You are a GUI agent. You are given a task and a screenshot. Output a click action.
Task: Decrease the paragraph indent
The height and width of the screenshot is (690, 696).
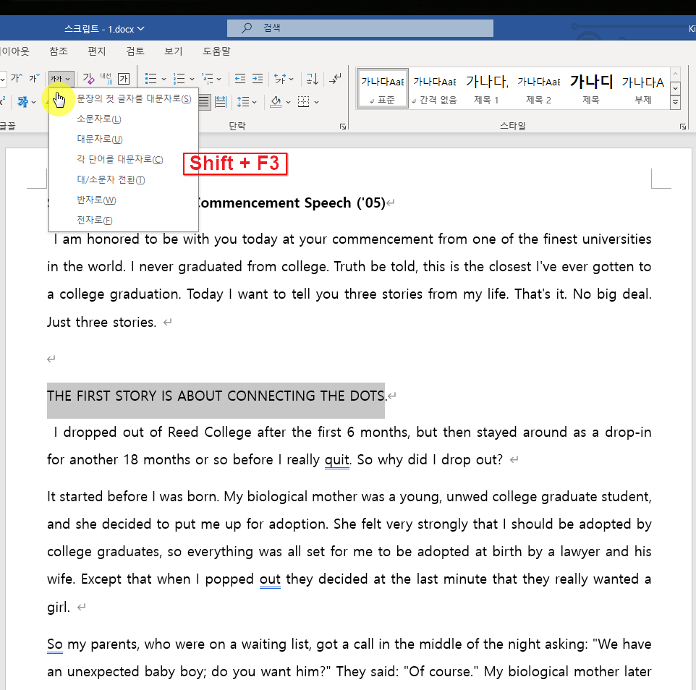pyautogui.click(x=240, y=79)
